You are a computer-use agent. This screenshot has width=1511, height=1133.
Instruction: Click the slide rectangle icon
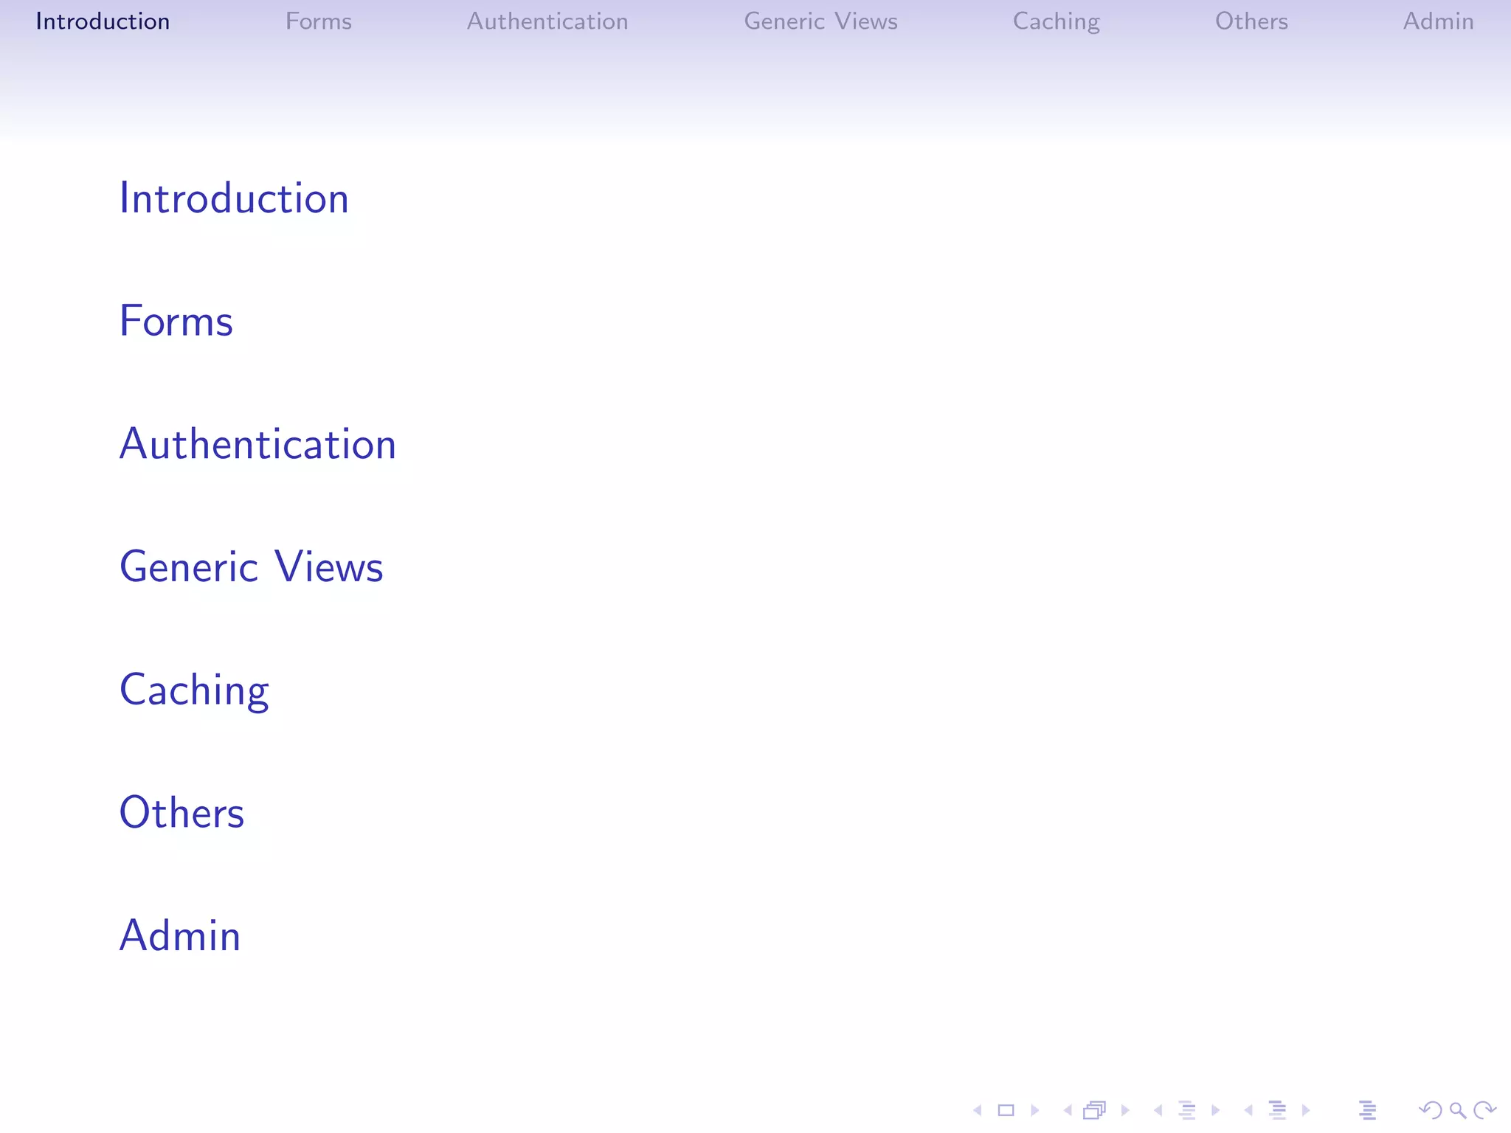[1006, 1110]
